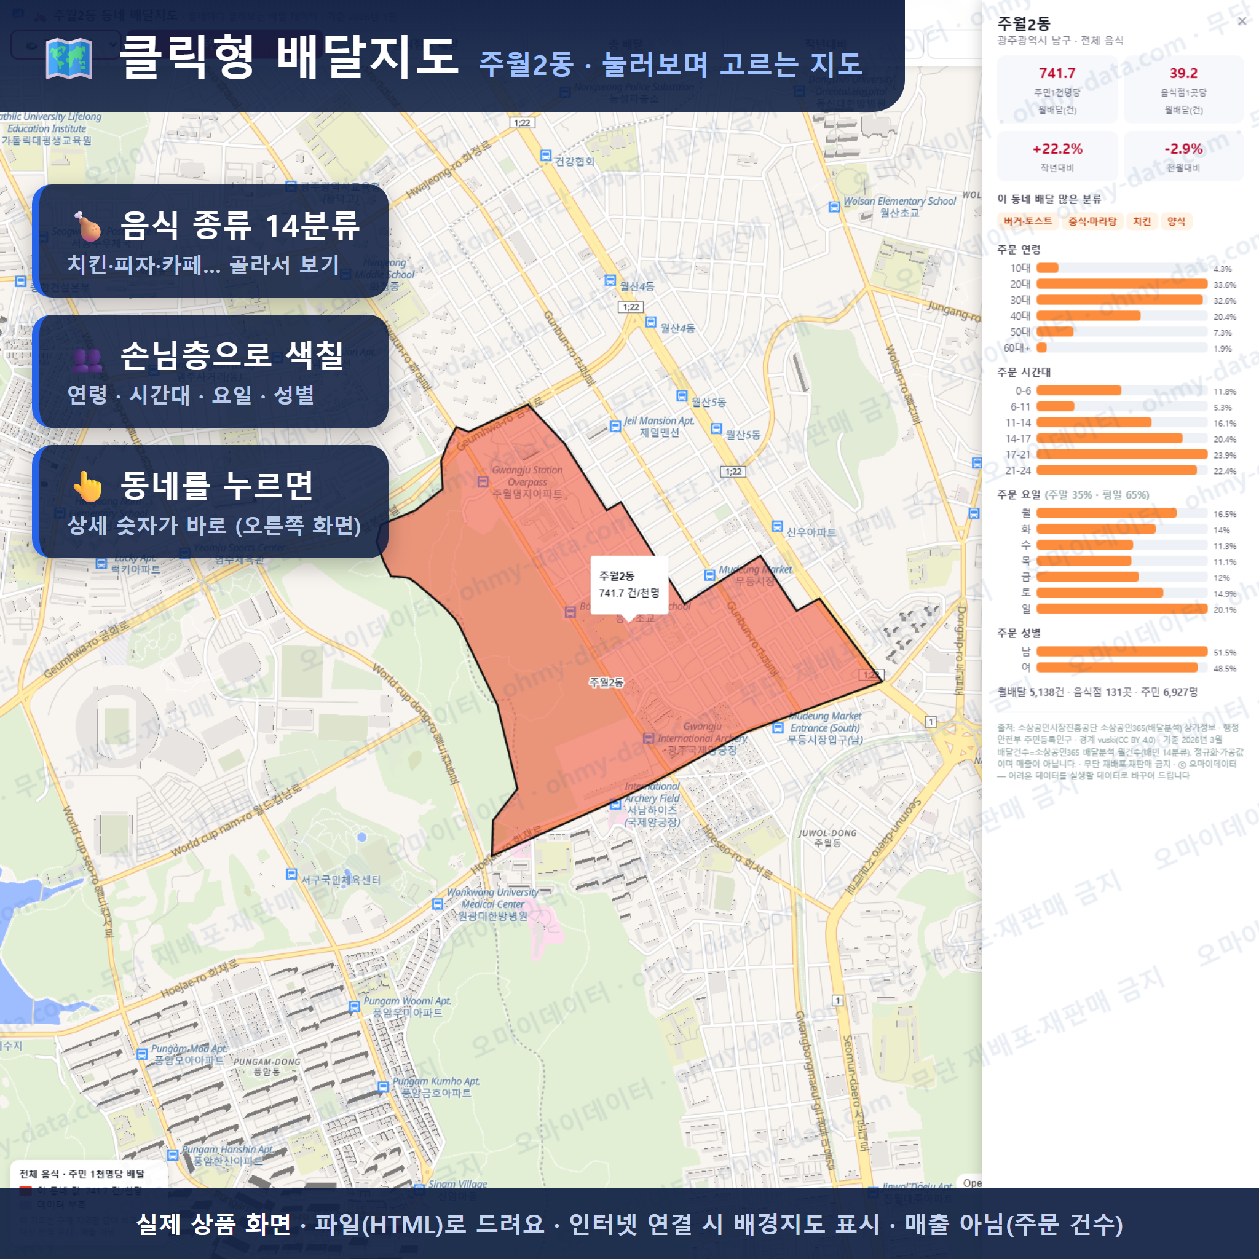Click the Jeil Mansion Apt. stop icon
The image size is (1259, 1259).
coord(615,426)
